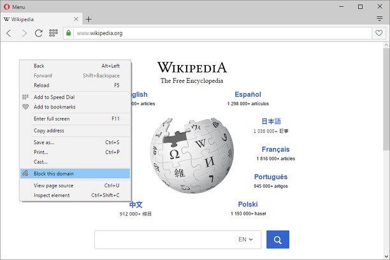This screenshot has width=390, height=260.
Task: Open tab menu icon at top right
Action: click(x=379, y=19)
